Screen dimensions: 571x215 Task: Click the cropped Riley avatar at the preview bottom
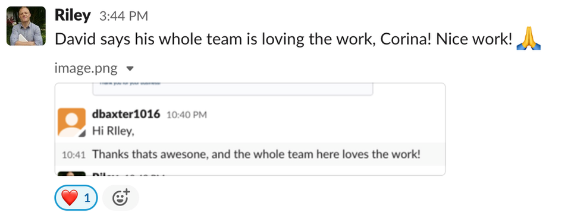click(x=72, y=173)
